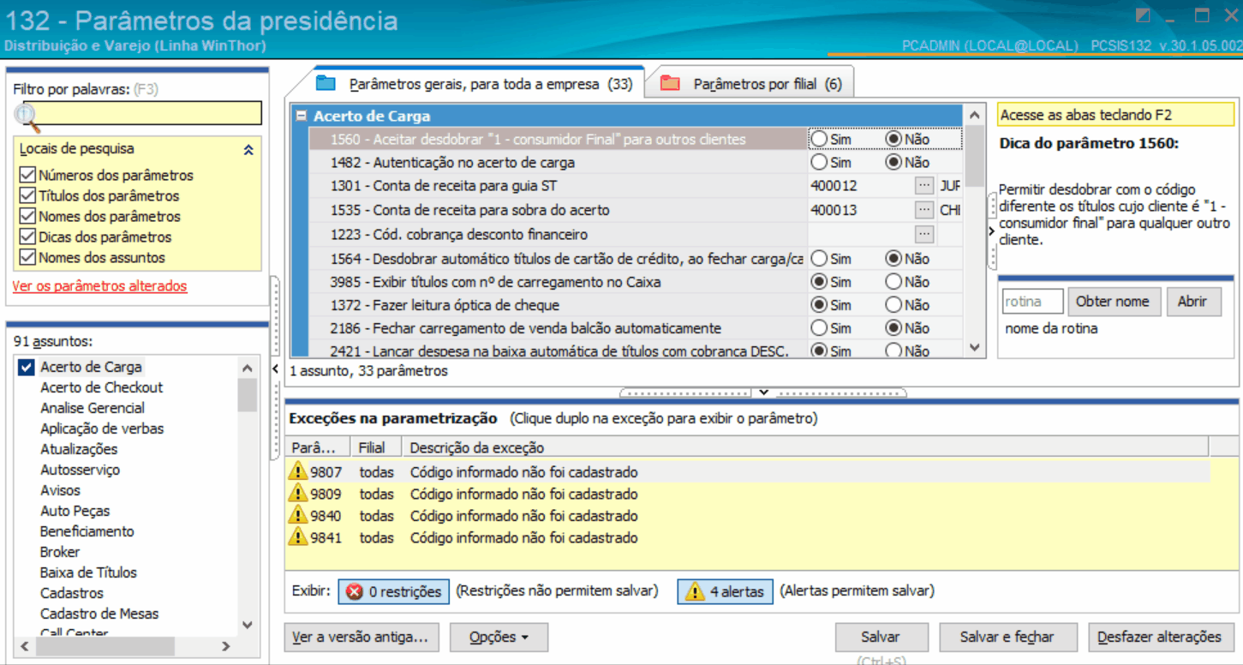Click the 4 alertas filter button
1243x665 pixels.
click(726, 591)
